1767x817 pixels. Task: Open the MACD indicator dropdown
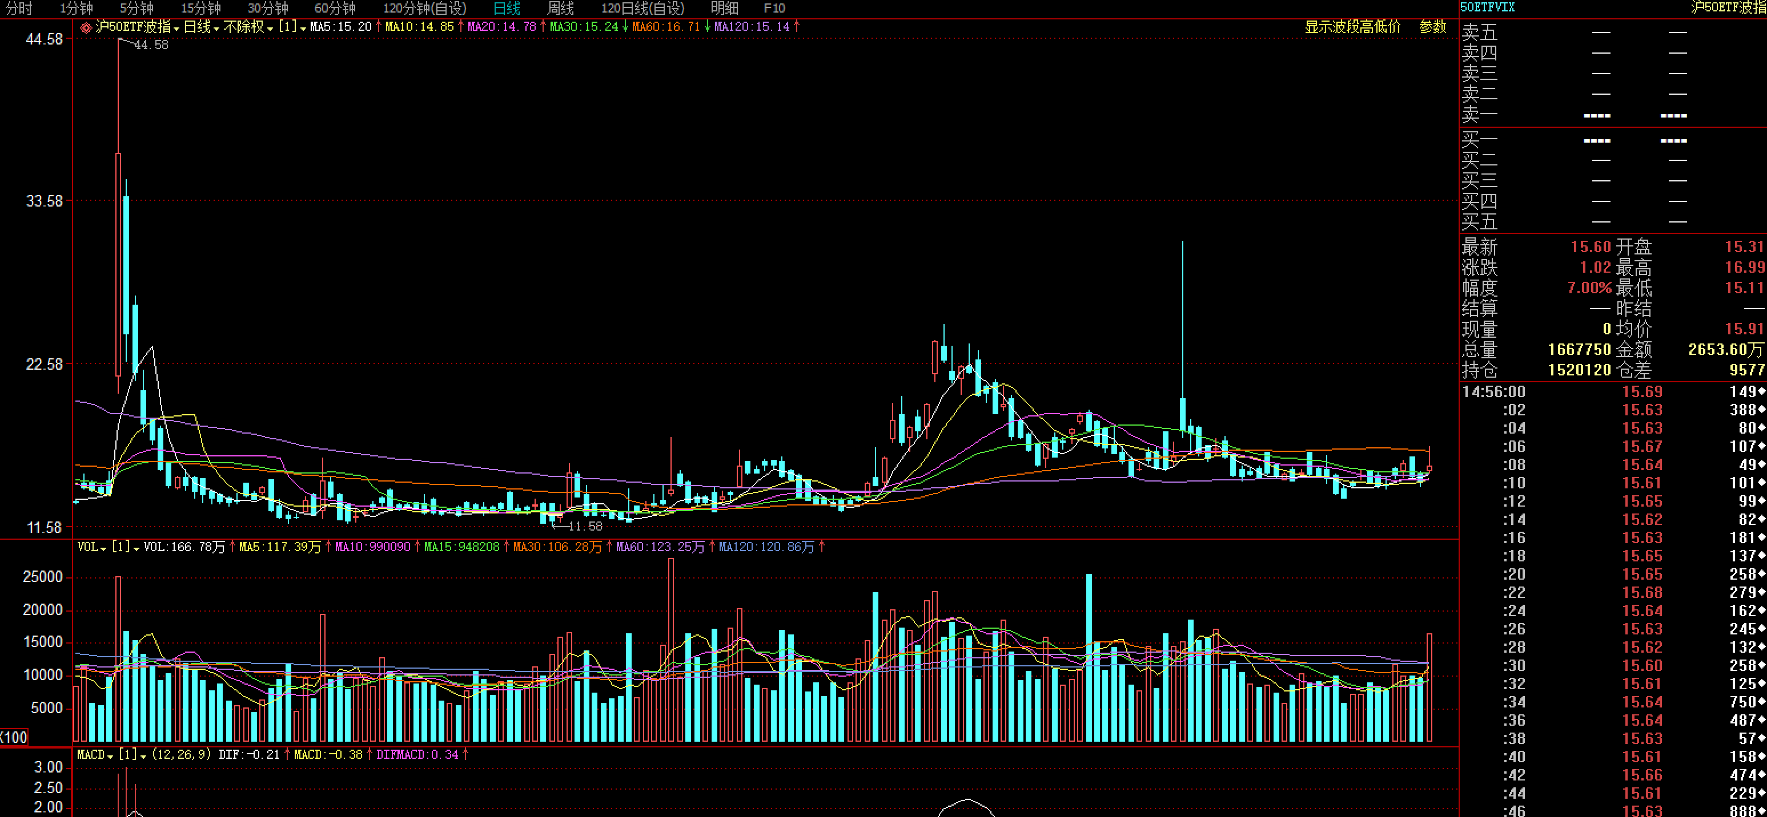coord(110,756)
